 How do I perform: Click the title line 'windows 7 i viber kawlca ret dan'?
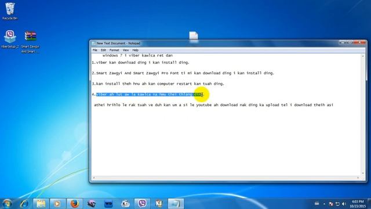137,56
